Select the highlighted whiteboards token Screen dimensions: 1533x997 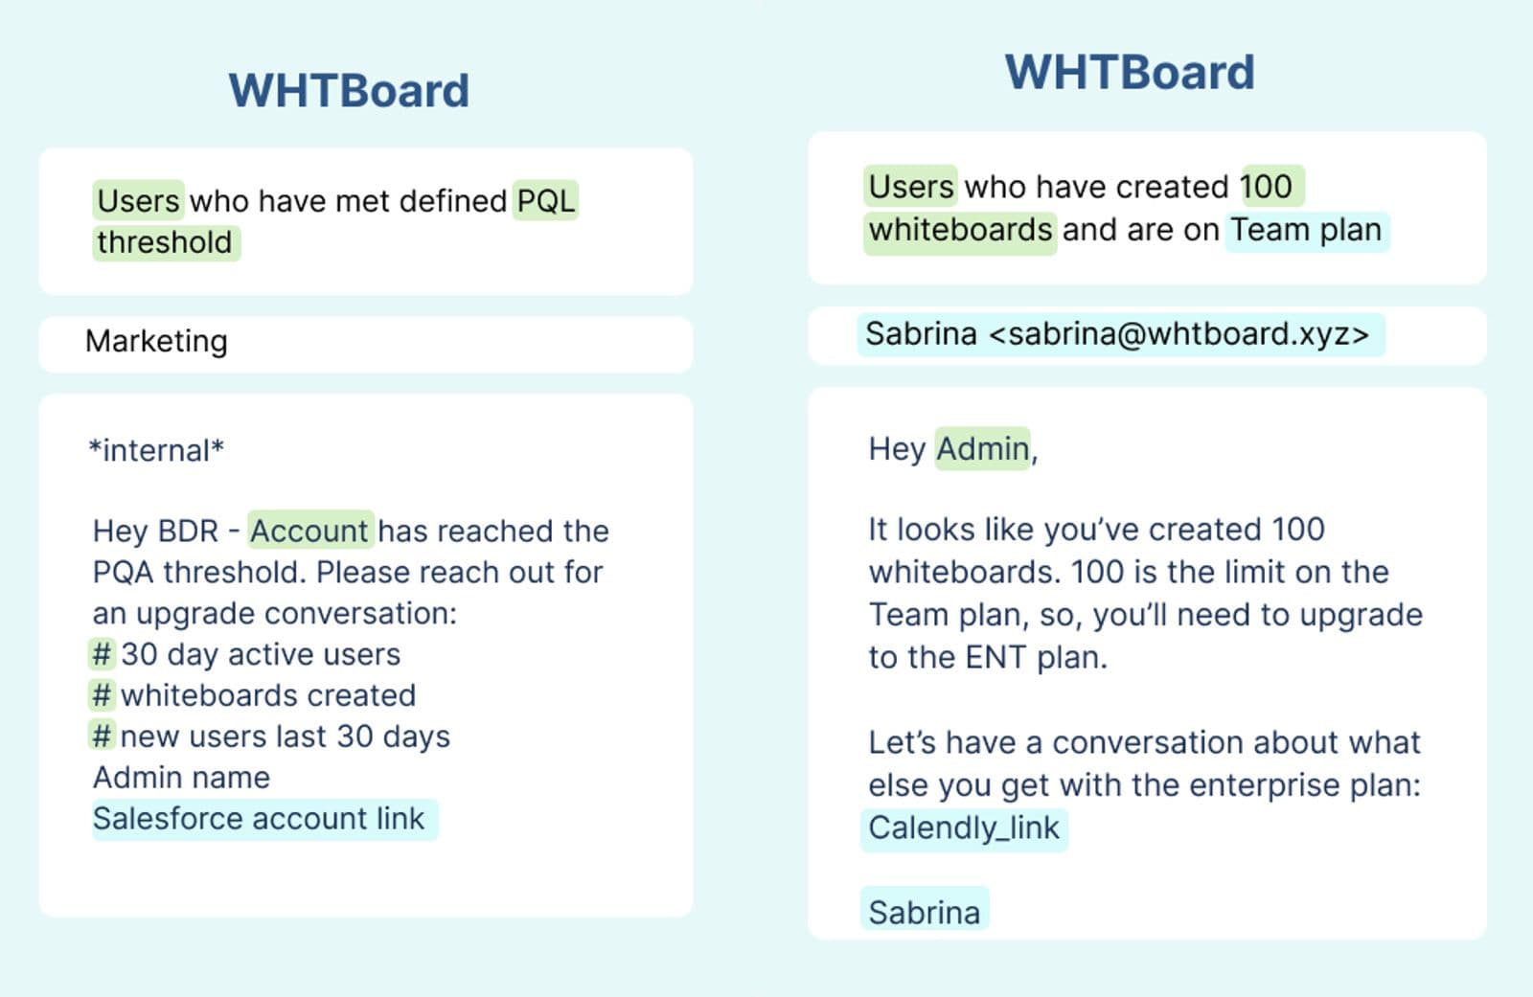tap(960, 231)
